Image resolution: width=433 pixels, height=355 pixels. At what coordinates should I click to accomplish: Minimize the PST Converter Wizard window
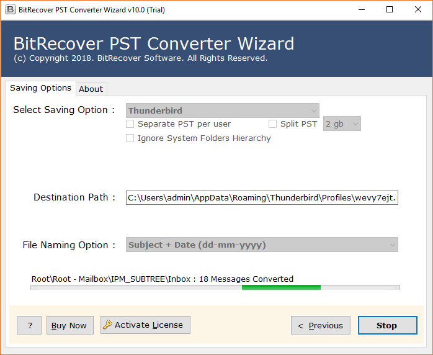point(362,10)
